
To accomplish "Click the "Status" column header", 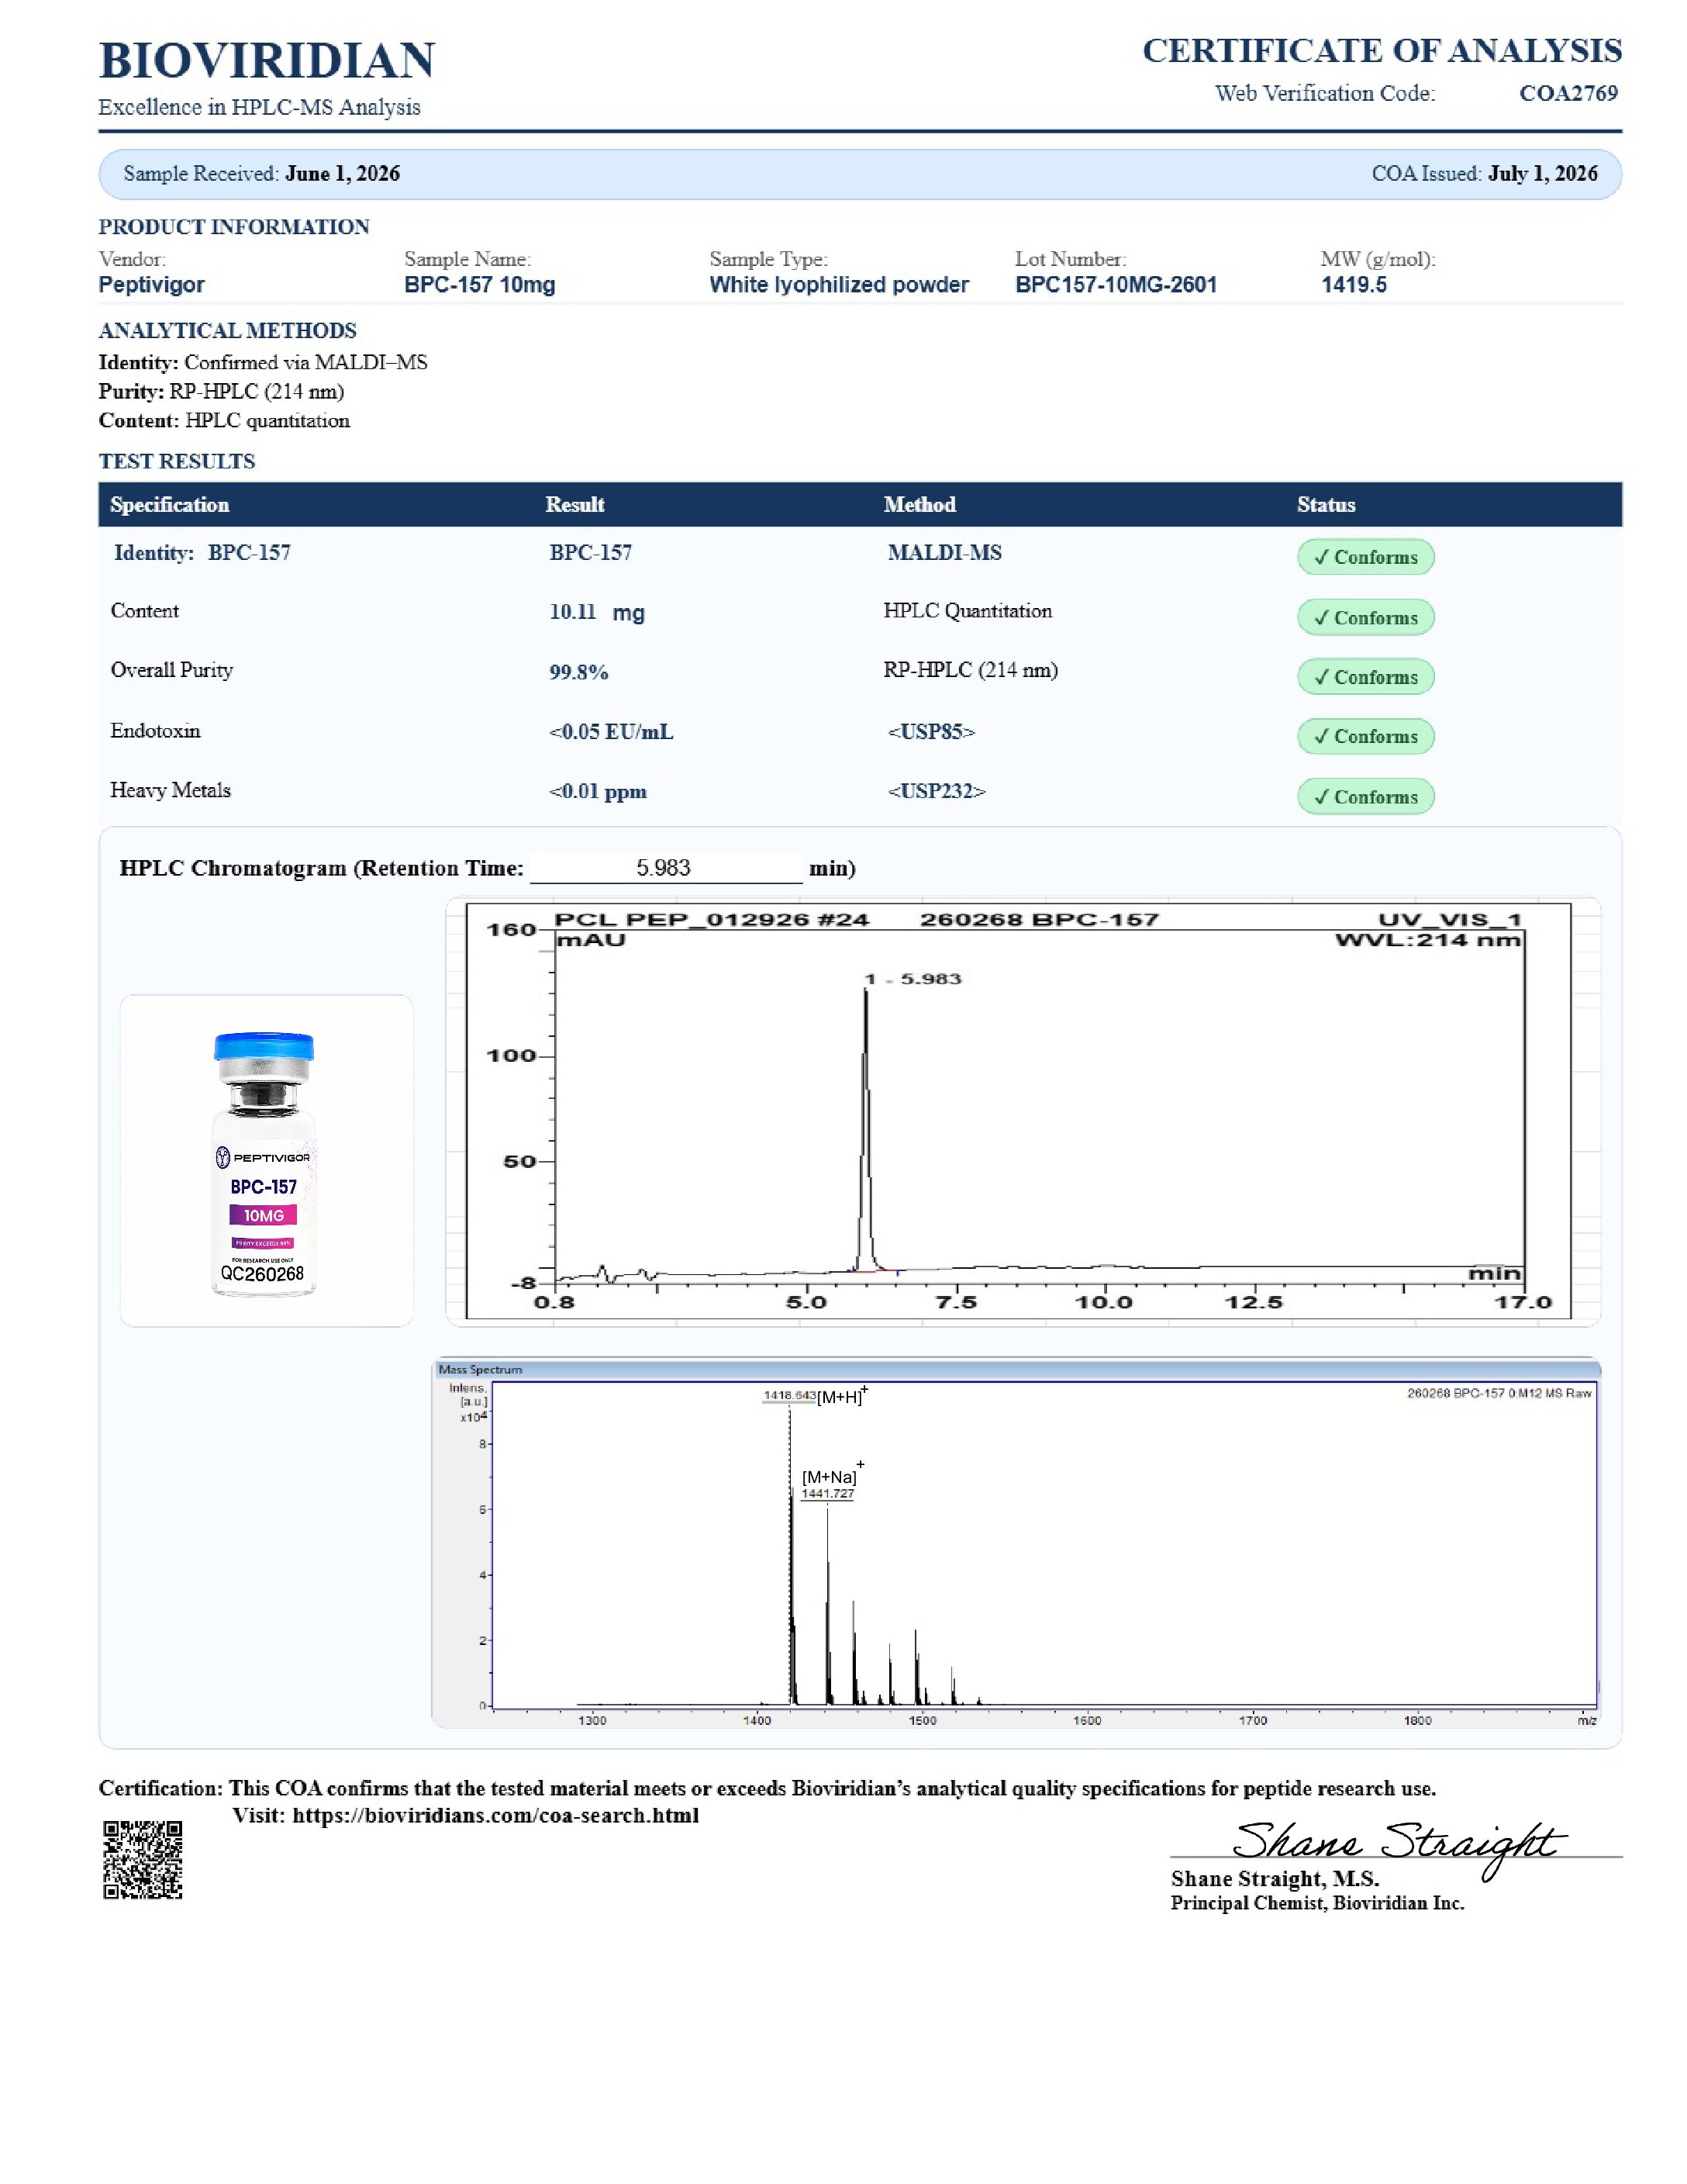I will (x=1326, y=505).
